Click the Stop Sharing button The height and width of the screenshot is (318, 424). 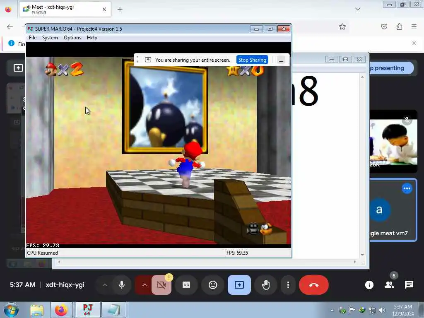click(252, 60)
